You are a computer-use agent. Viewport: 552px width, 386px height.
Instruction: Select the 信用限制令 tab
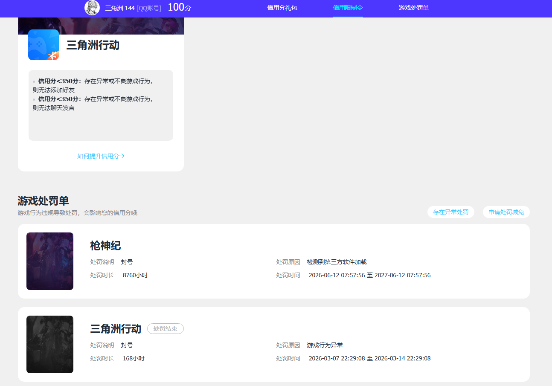[x=348, y=8]
